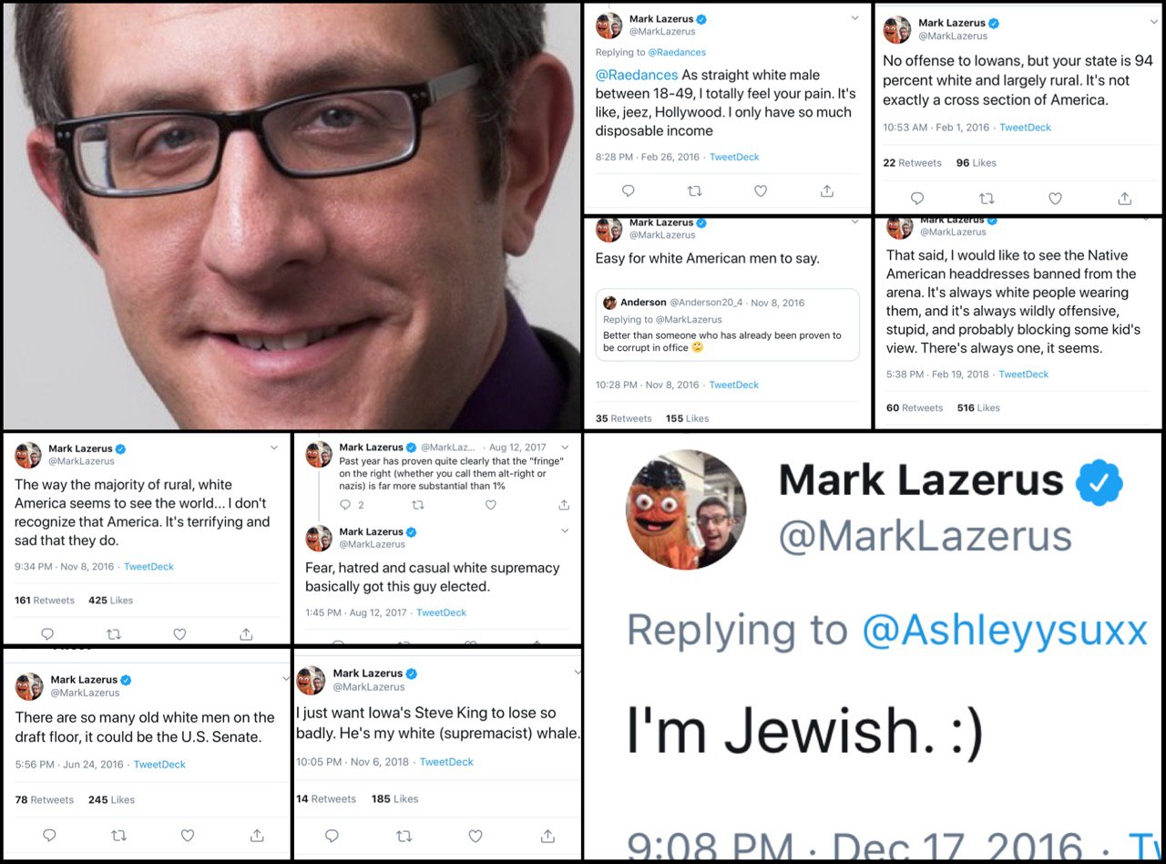Click the @Ashleyysuxx reply handle
This screenshot has width=1166, height=864.
(1005, 630)
